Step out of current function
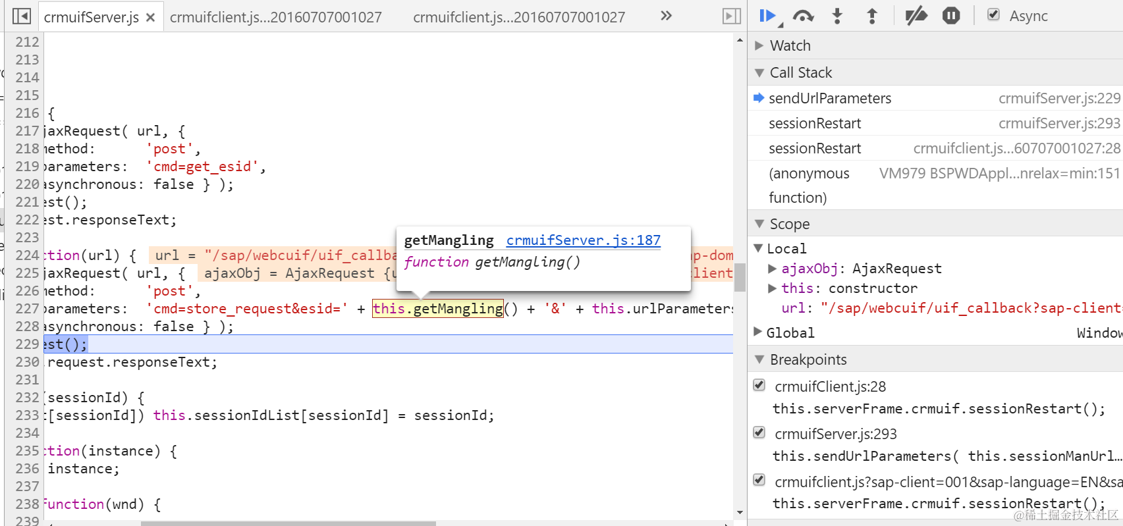Viewport: 1123px width, 526px height. pos(872,16)
